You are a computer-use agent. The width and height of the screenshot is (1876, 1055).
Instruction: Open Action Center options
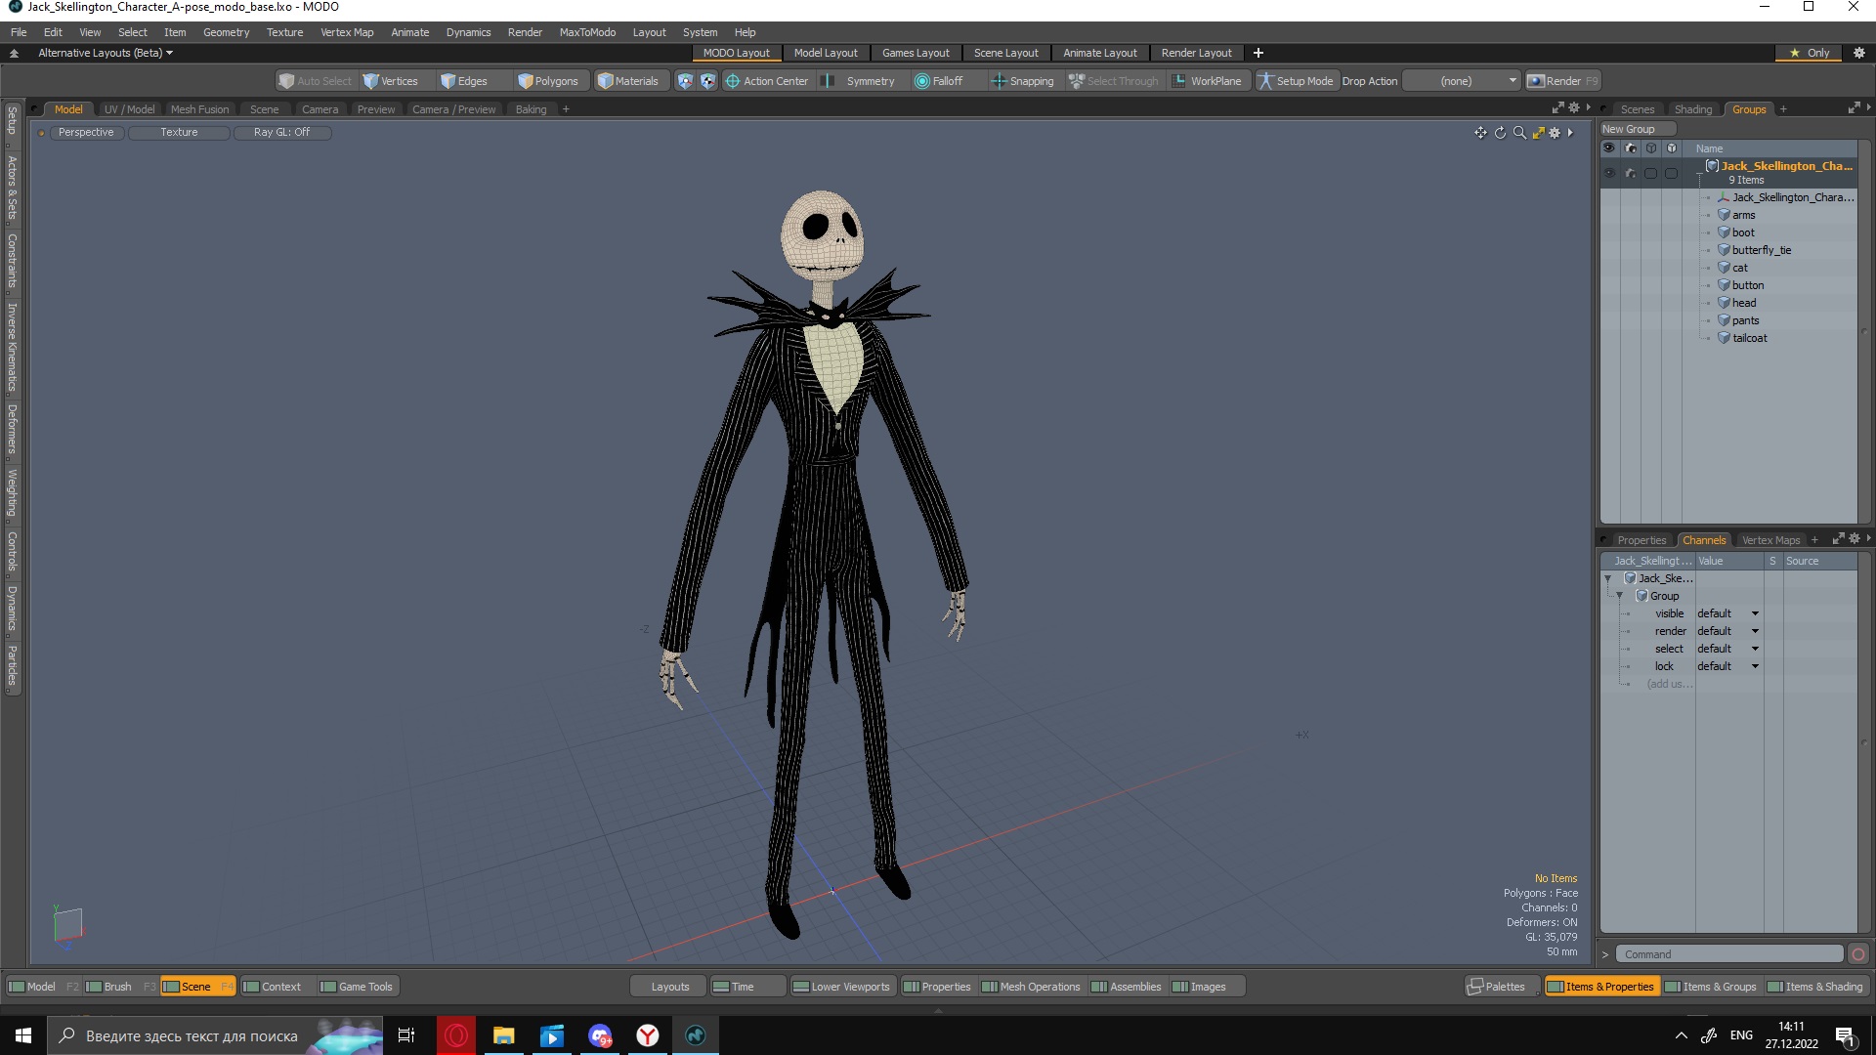767,81
